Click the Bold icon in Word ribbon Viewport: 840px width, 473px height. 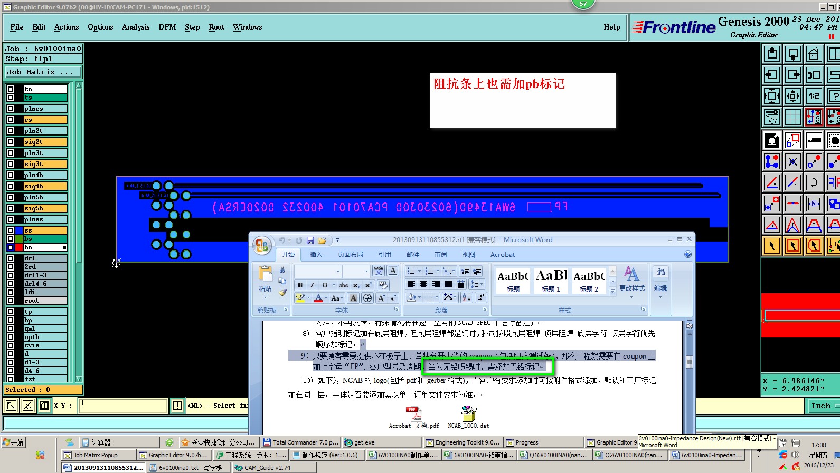coord(300,285)
